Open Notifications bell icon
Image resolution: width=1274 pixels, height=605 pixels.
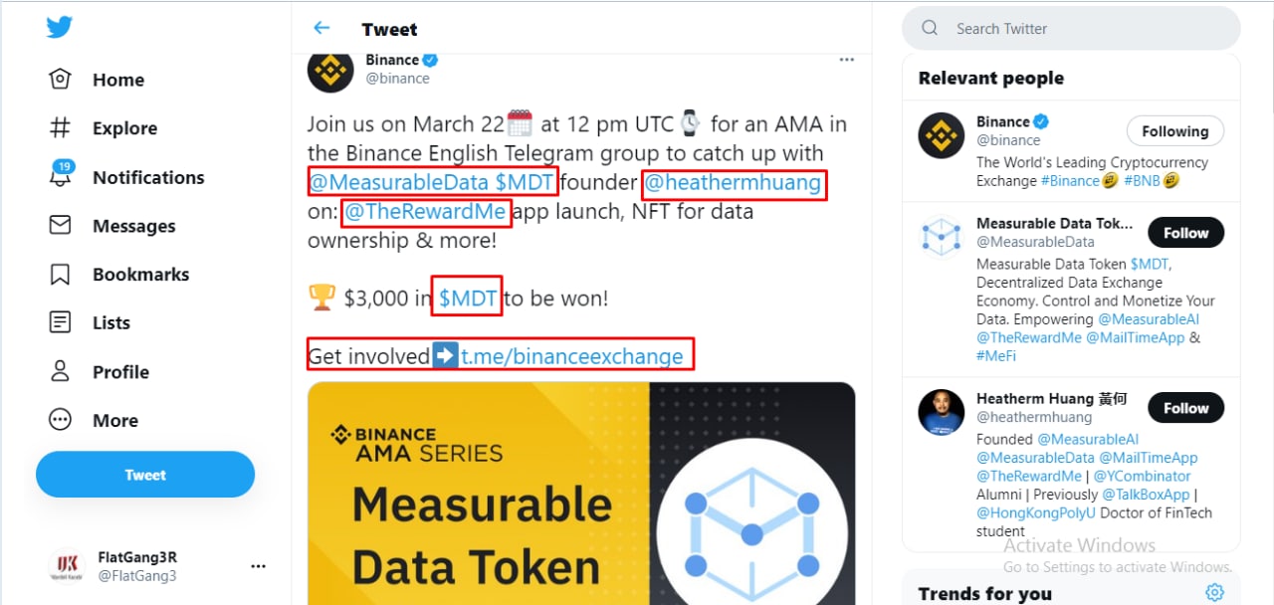tap(61, 176)
